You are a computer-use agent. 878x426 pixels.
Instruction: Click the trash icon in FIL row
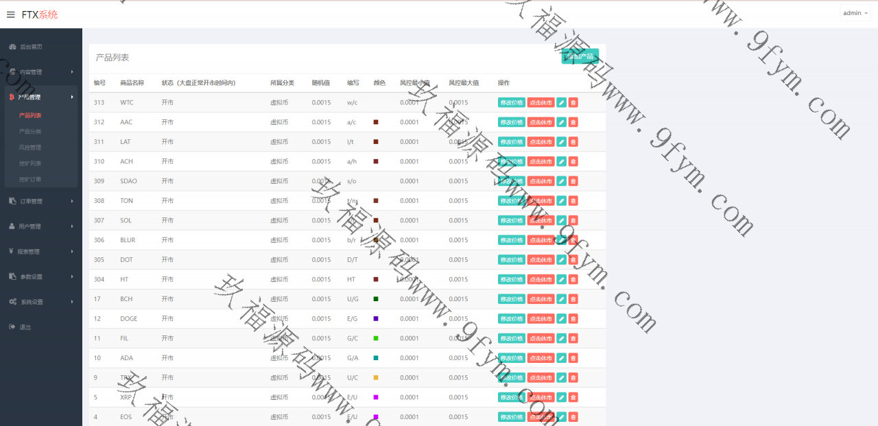click(x=573, y=338)
